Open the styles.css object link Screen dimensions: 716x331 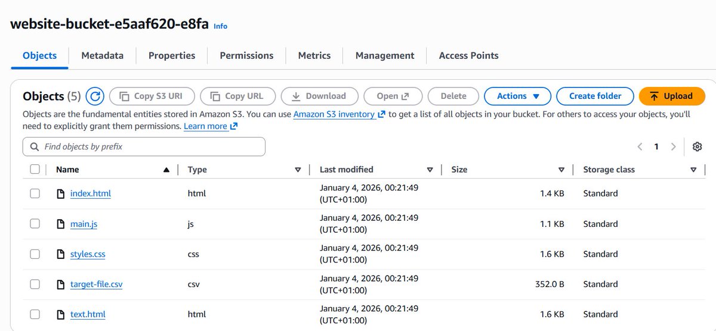(x=88, y=254)
